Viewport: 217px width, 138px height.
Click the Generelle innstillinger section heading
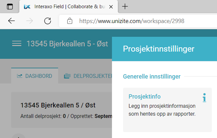click(152, 77)
